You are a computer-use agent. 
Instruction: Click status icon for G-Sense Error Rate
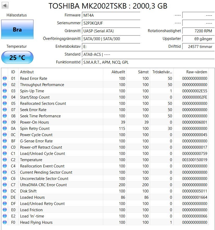(5, 141)
